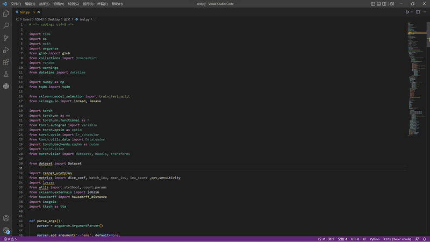This screenshot has width=430, height=242.
Task: Click 'def parse_args():' on line 42
Action: [46, 221]
